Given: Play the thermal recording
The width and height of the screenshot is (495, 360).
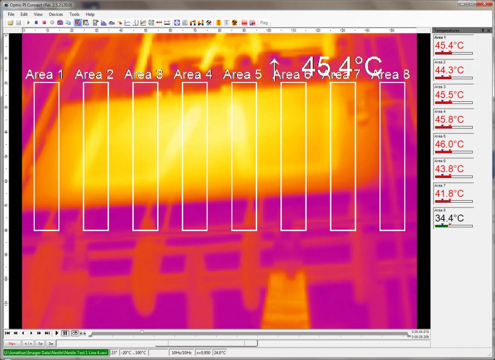Looking at the screenshot, I should [57, 333].
